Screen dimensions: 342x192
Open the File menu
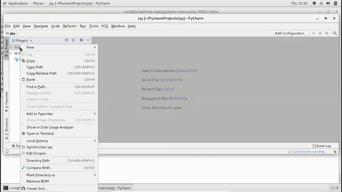(7, 26)
